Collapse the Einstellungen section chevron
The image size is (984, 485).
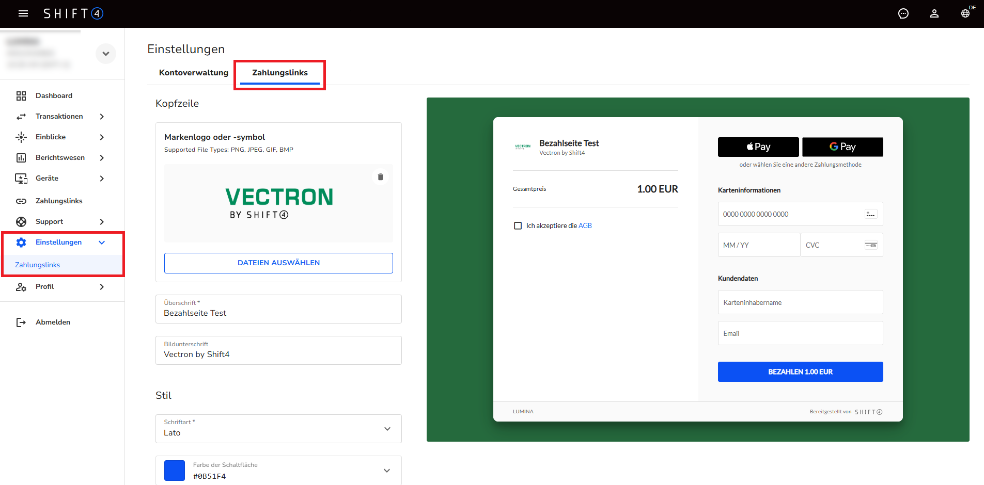102,242
